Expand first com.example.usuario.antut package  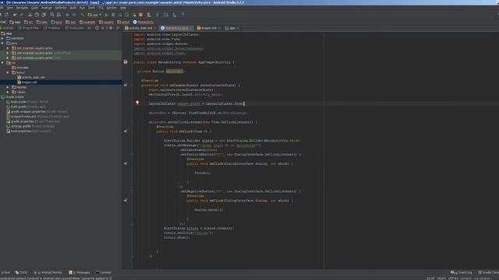(8, 48)
